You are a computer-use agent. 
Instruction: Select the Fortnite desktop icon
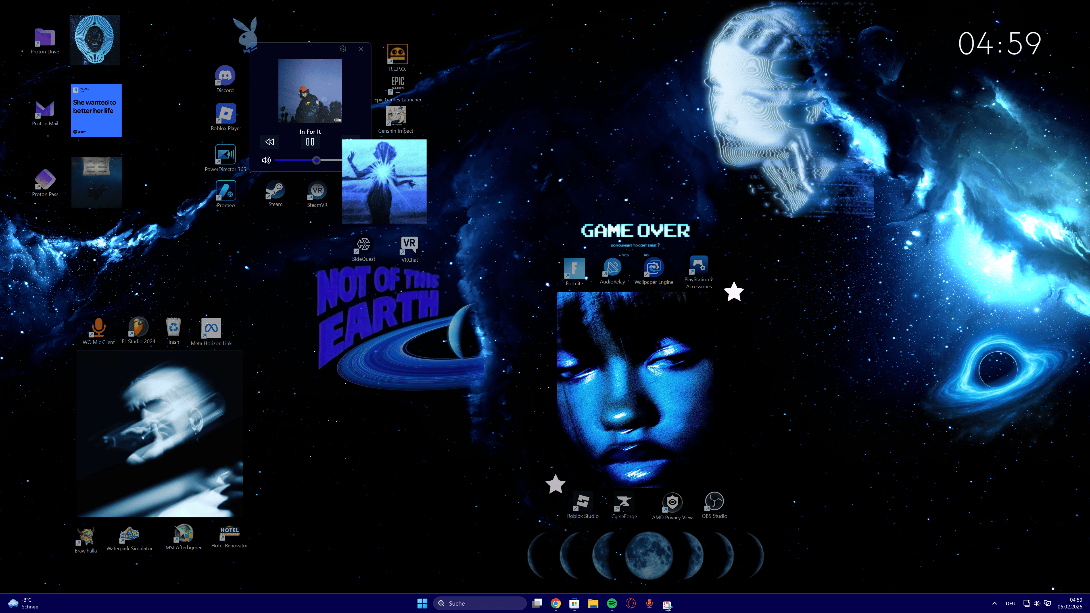tap(574, 272)
